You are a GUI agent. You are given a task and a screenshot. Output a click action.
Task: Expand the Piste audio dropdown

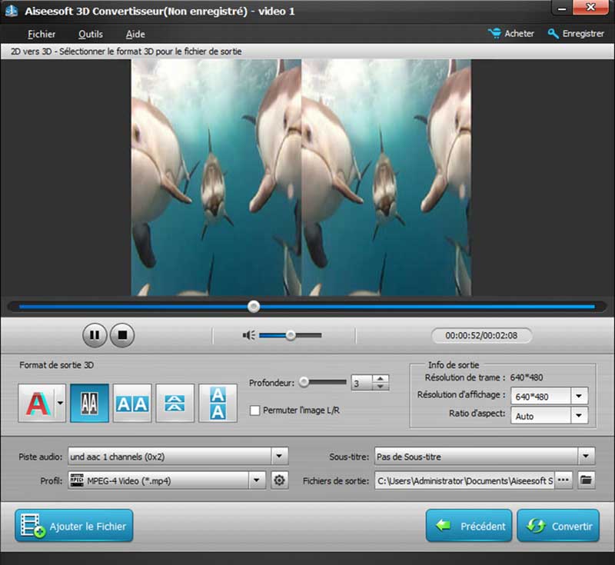click(x=278, y=456)
